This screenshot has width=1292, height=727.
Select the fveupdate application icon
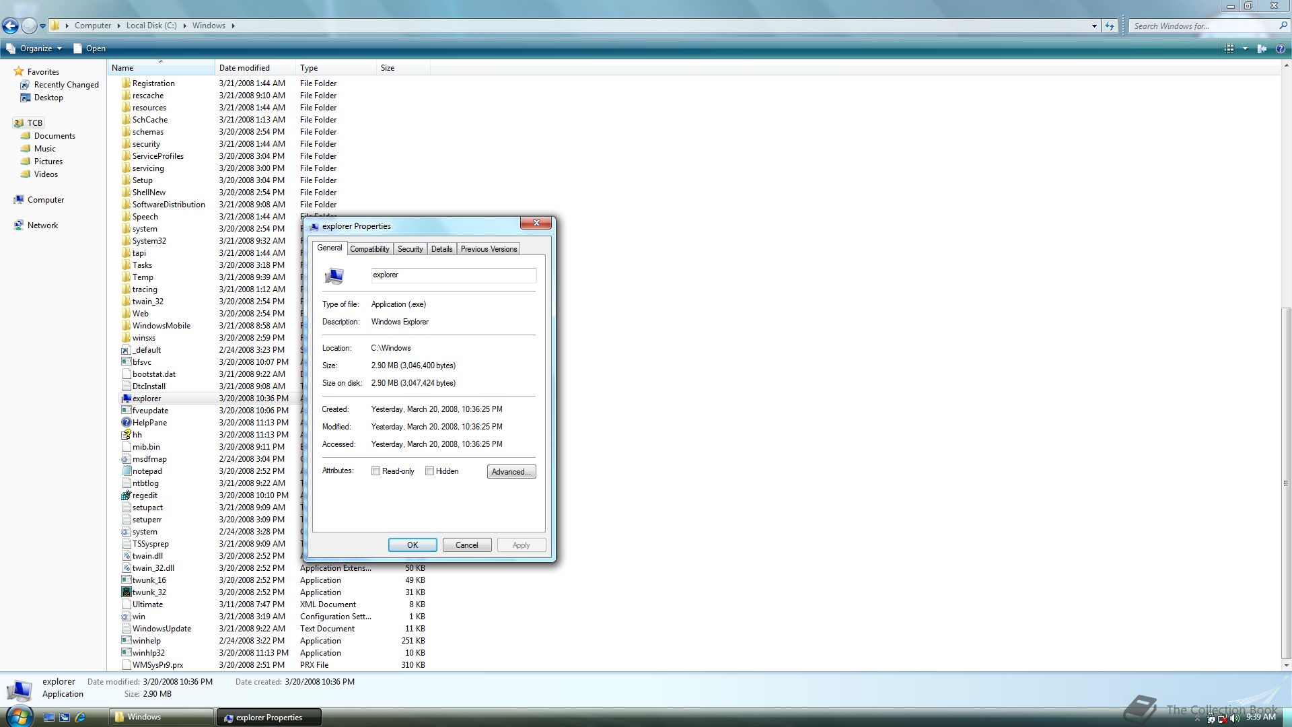tap(126, 411)
